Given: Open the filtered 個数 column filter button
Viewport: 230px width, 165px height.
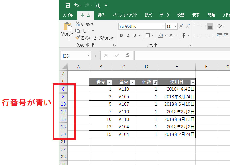Looking at the screenshot, I should (155, 83).
